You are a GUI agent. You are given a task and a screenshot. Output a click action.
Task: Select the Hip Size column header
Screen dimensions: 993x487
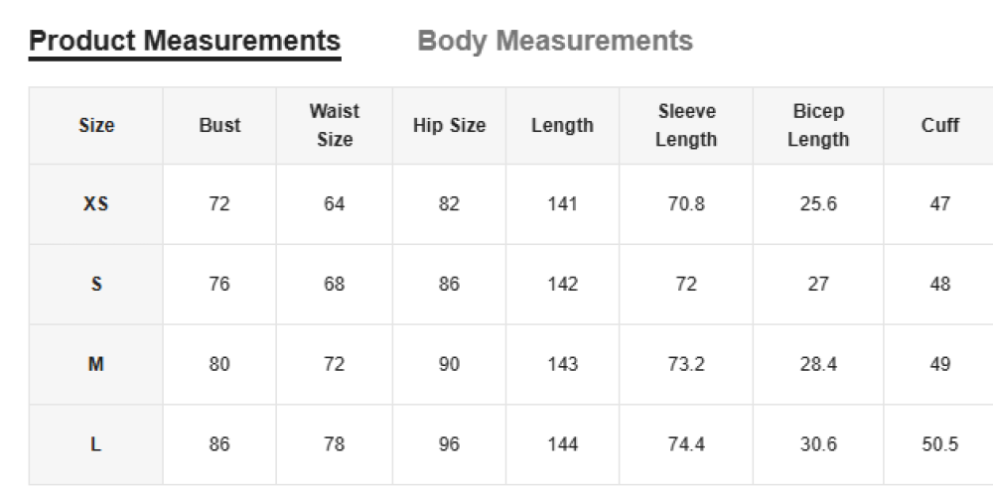point(449,126)
